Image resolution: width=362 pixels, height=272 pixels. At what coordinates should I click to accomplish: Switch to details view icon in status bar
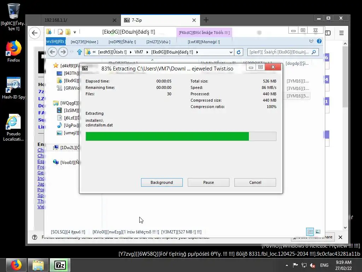pos(310,232)
